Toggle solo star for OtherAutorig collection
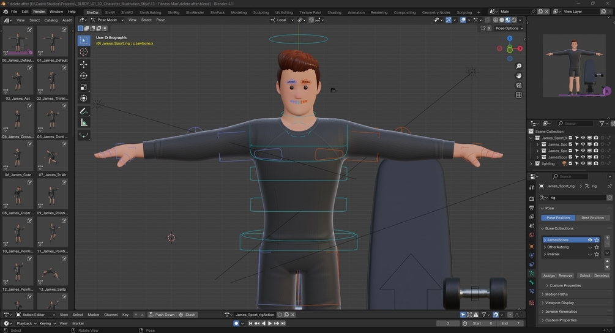 597,247
